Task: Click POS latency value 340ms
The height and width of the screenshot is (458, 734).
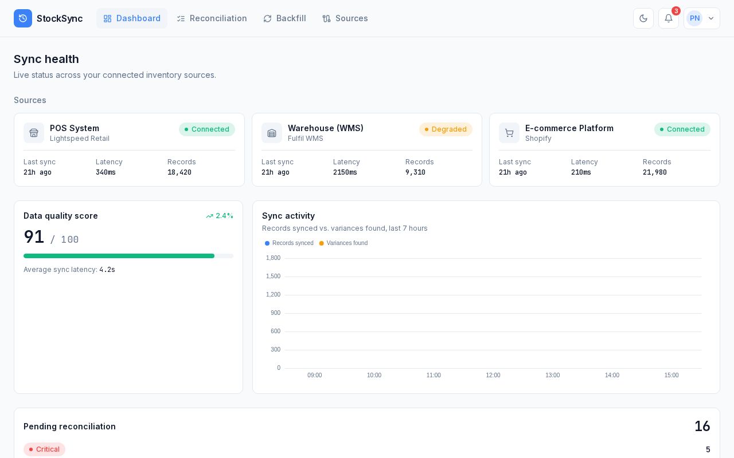Action: pyautogui.click(x=106, y=172)
